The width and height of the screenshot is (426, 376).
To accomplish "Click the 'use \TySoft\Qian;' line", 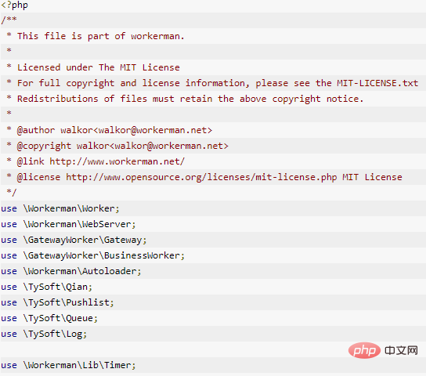I will [46, 287].
